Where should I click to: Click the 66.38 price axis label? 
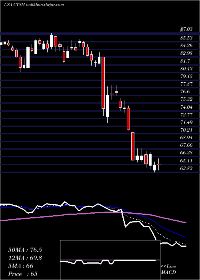186,153
